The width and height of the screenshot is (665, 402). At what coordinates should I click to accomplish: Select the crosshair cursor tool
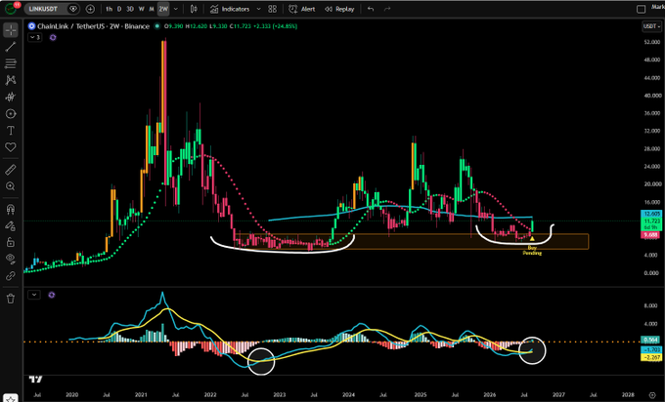[x=11, y=30]
